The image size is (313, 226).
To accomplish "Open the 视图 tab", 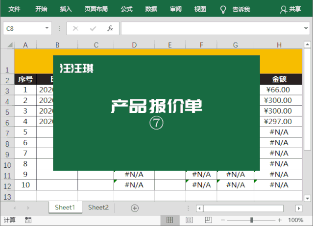I will pyautogui.click(x=200, y=9).
